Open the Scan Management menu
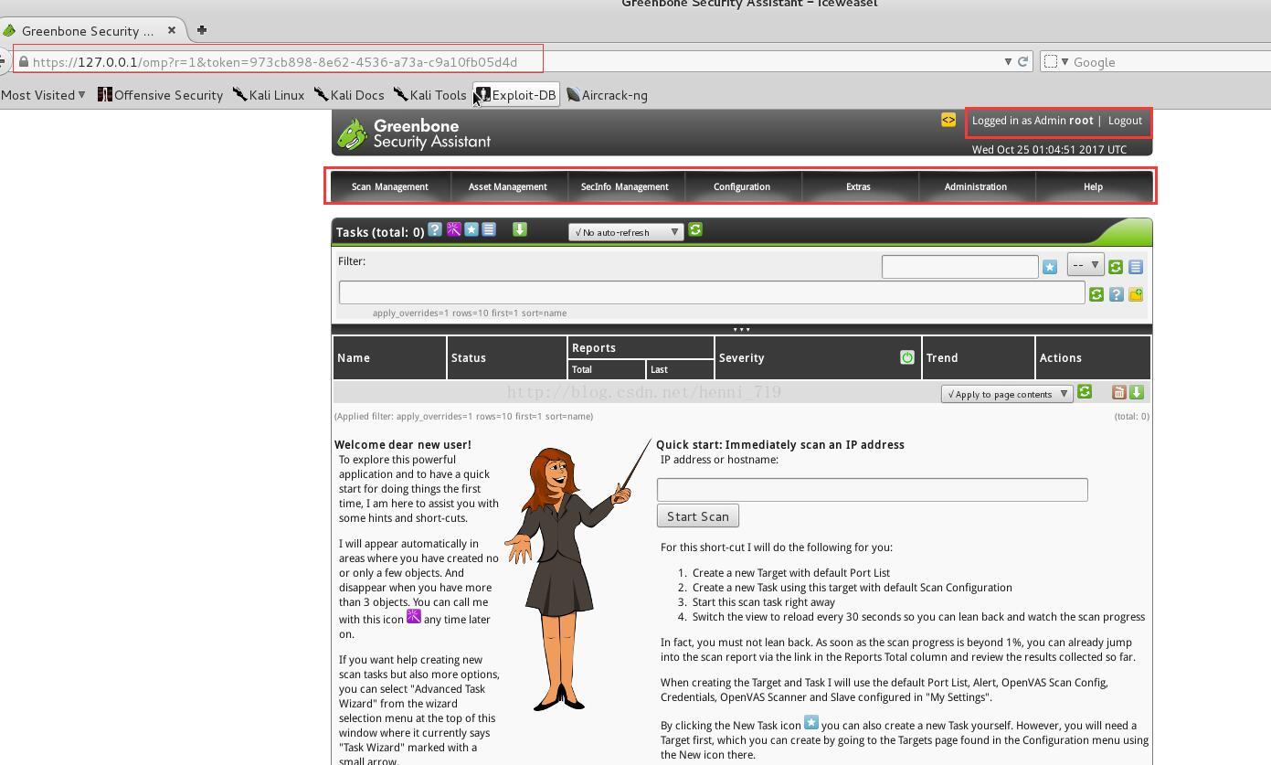Screen dimensions: 1271x765 pos(390,186)
